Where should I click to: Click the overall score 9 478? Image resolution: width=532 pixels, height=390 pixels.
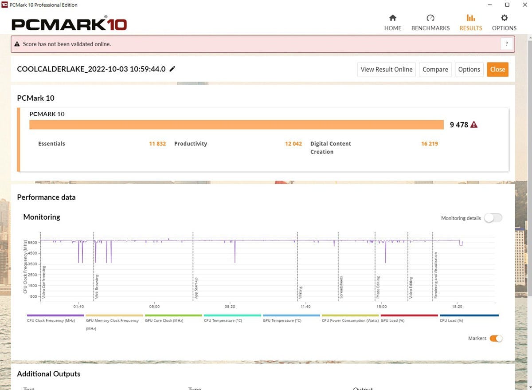pos(459,125)
